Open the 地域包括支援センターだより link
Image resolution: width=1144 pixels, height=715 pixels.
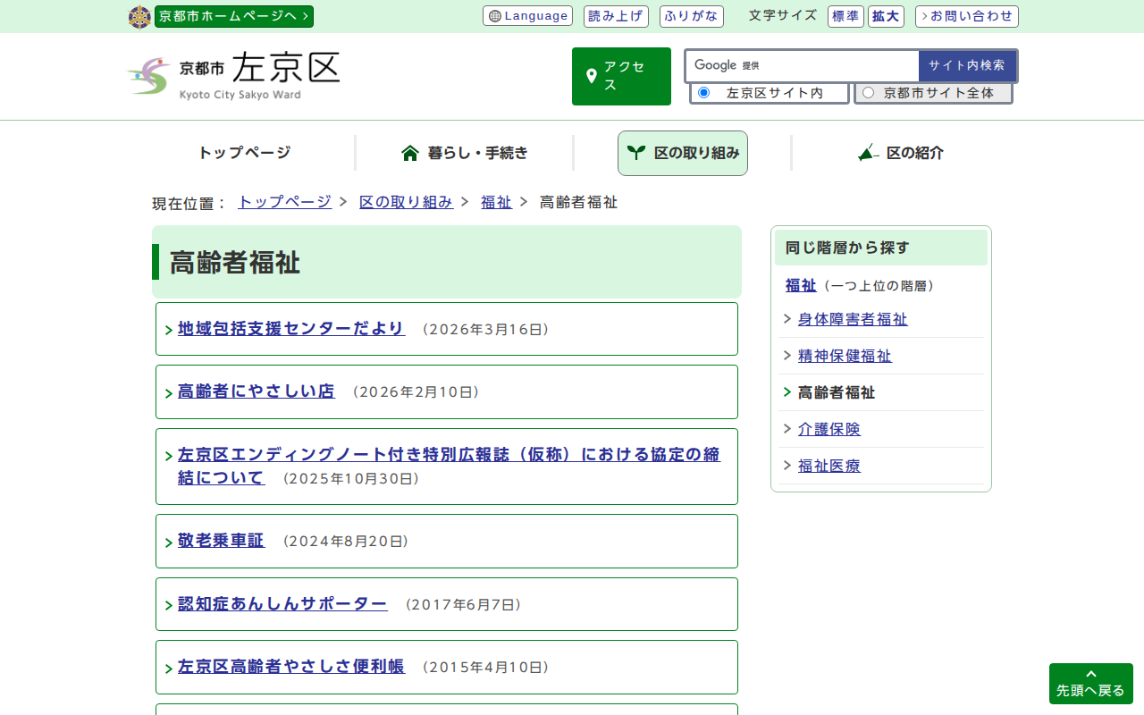291,328
